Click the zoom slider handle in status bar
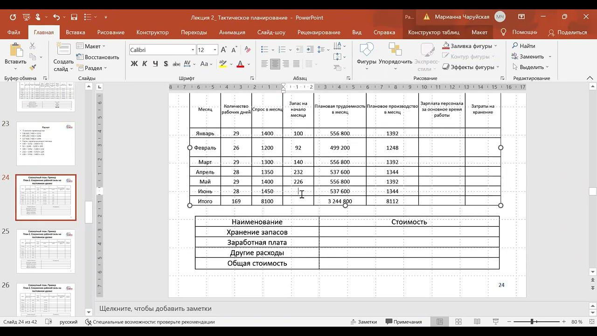The height and width of the screenshot is (336, 597). click(532, 322)
